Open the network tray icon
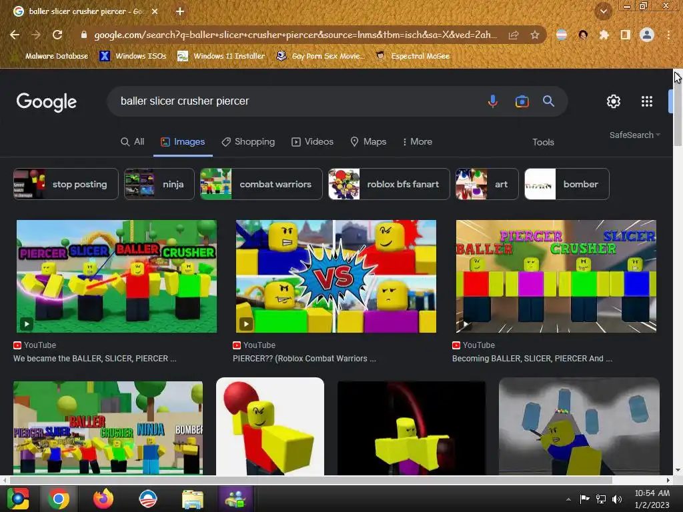The height and width of the screenshot is (512, 683). point(601,499)
